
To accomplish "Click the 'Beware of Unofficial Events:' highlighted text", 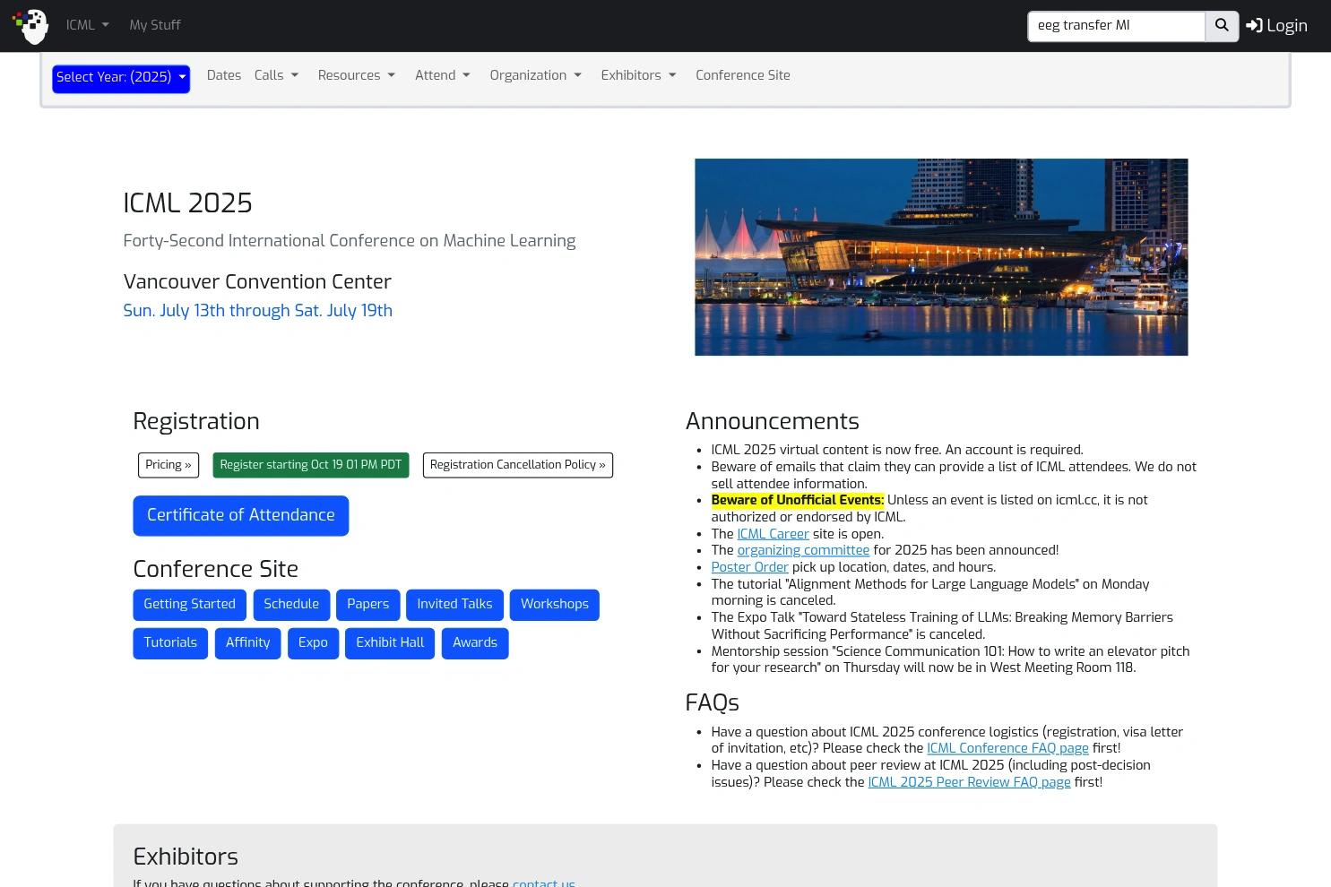I will pyautogui.click(x=798, y=500).
